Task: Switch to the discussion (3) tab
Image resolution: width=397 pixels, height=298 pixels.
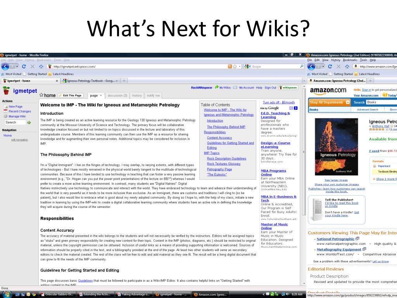Action: [117, 95]
